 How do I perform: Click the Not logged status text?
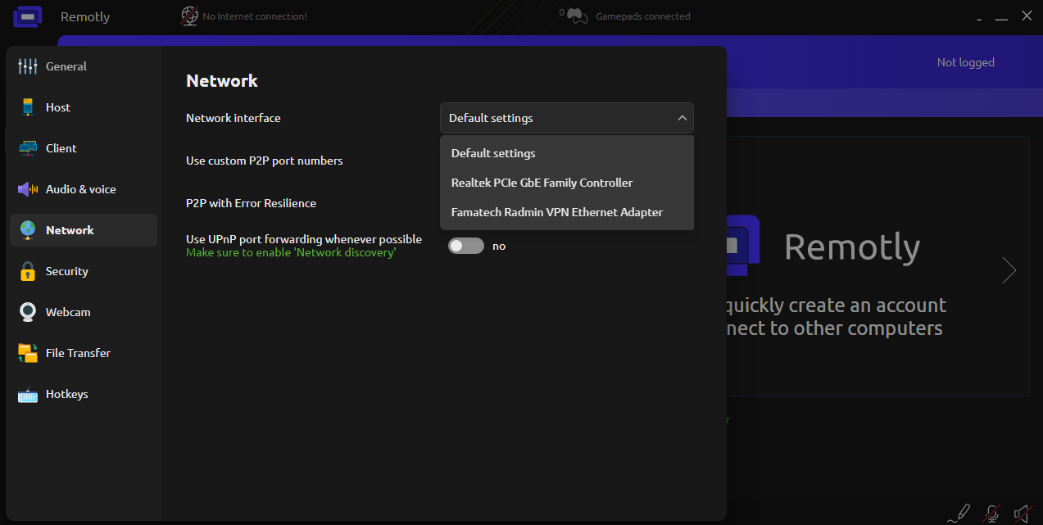965,62
